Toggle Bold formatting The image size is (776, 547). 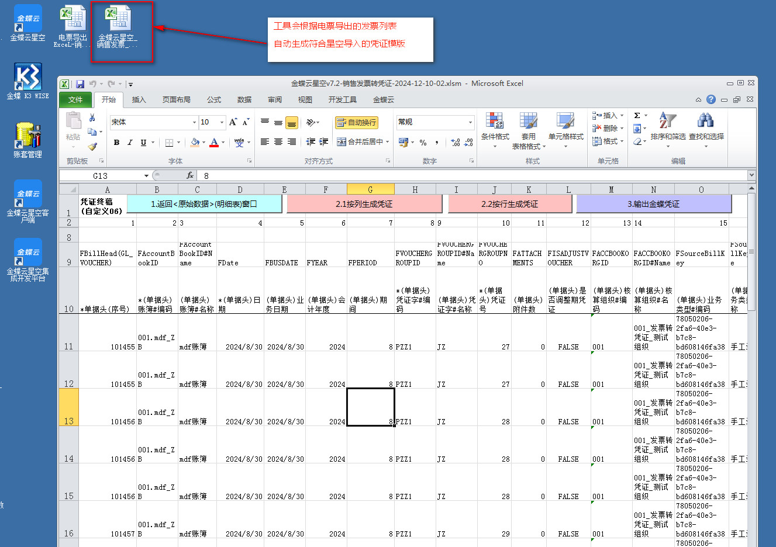coord(116,142)
